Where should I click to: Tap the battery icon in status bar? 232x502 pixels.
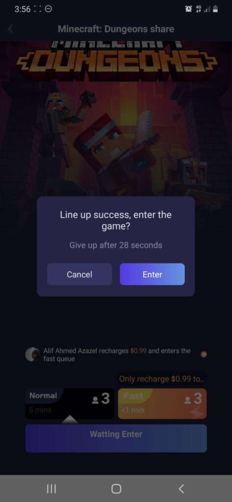[215, 9]
